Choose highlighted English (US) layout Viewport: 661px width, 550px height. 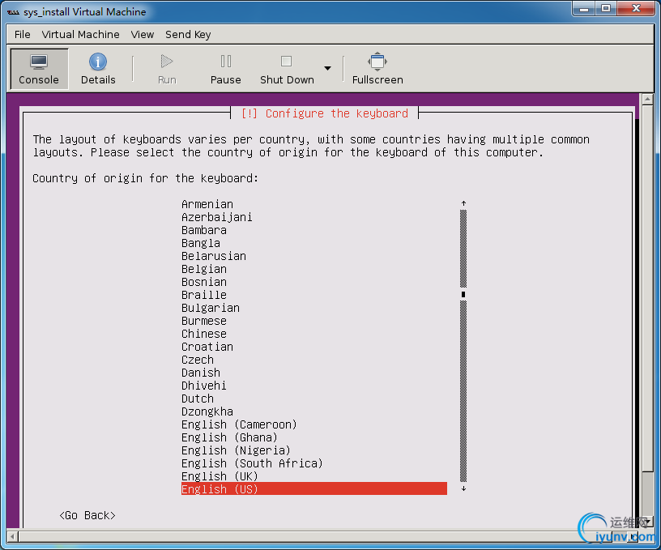(x=314, y=489)
